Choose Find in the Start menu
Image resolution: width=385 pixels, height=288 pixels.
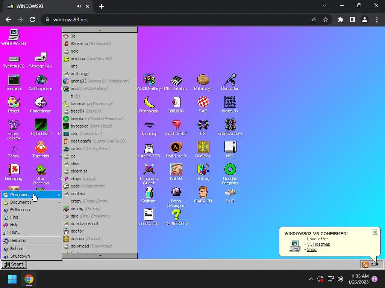point(32,217)
